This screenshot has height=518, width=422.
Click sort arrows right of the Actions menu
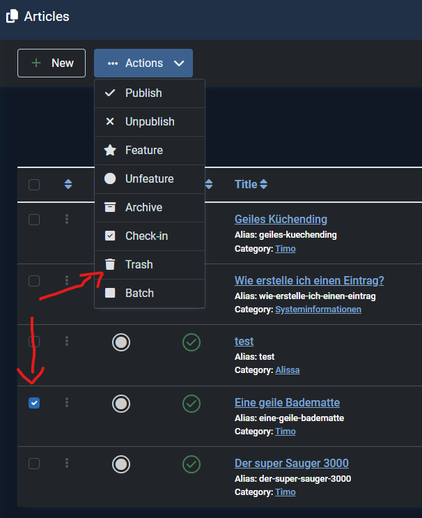tap(209, 185)
